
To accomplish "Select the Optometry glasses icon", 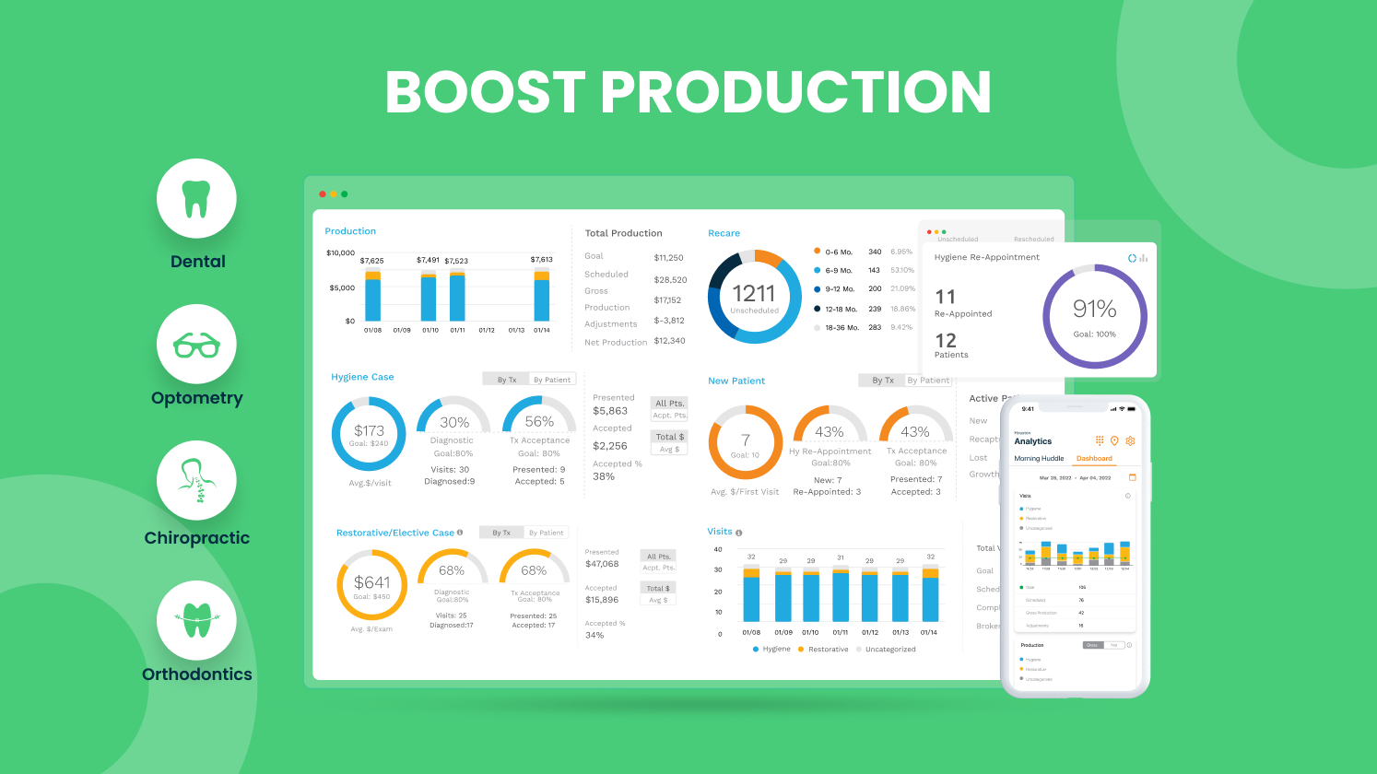I will click(196, 345).
